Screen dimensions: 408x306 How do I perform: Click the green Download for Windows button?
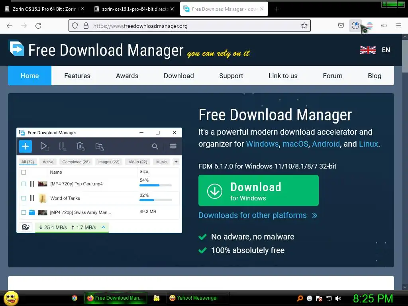(258, 190)
